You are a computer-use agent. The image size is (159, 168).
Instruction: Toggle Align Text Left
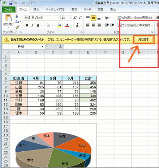[x=88, y=25]
